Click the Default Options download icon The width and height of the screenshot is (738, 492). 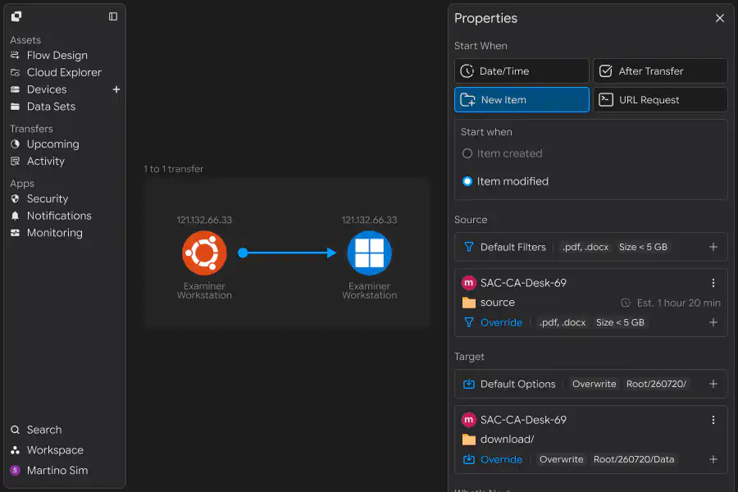(x=469, y=385)
